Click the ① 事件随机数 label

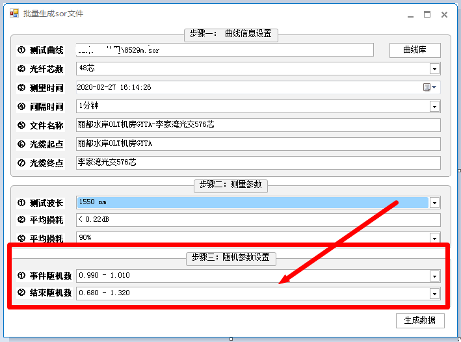45,276
